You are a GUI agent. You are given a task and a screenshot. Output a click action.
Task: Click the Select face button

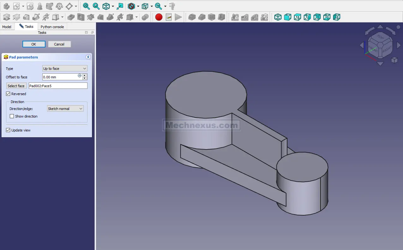[x=16, y=86]
